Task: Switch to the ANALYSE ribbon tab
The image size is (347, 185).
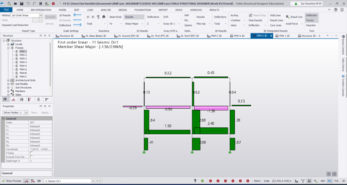Action: click(106, 10)
